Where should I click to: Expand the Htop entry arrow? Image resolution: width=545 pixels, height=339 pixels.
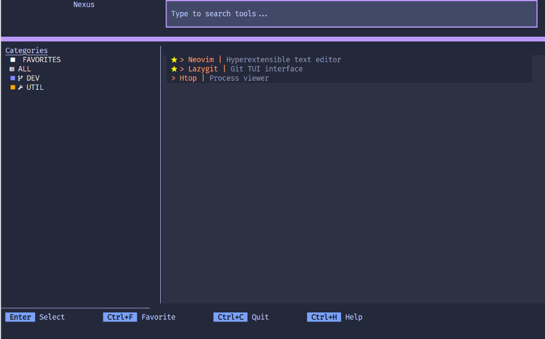pos(173,78)
